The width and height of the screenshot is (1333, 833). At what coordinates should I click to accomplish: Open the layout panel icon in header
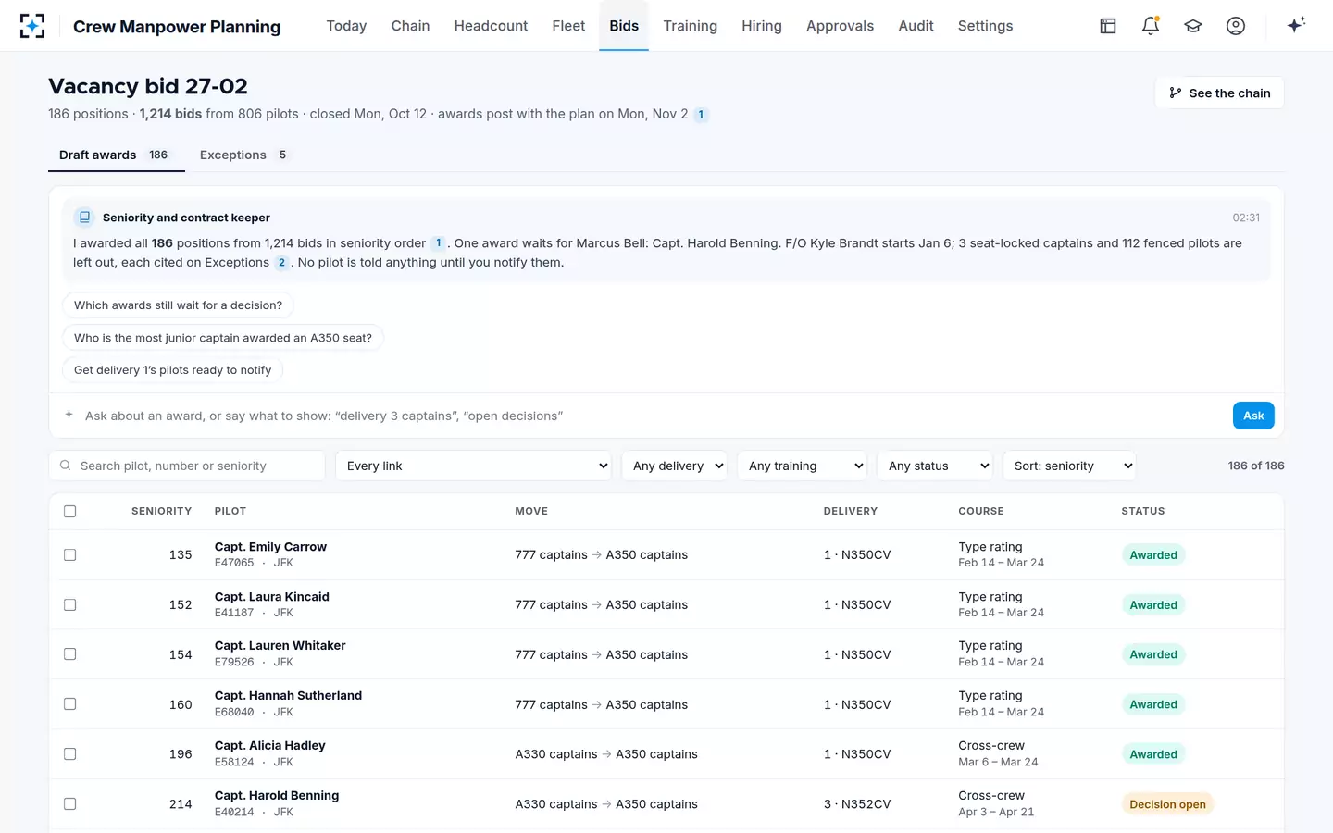coord(1108,26)
